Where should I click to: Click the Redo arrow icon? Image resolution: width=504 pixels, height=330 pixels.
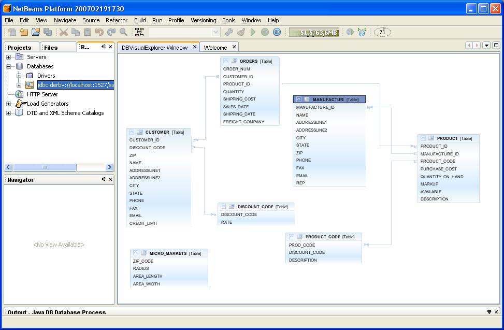(111, 32)
